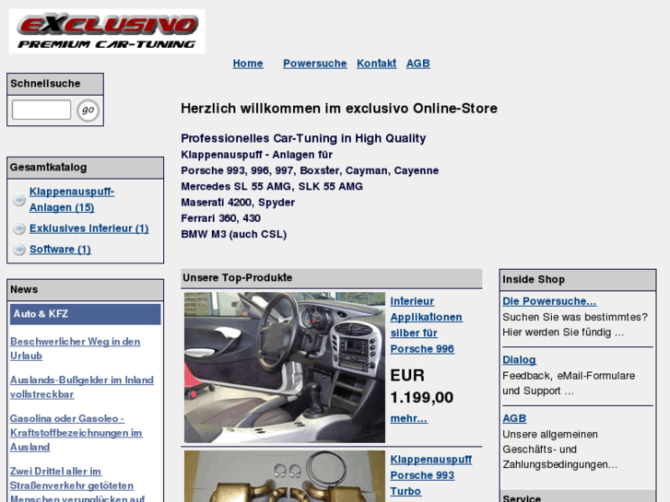The width and height of the screenshot is (670, 502).
Task: Open AGB in the top navigation
Action: click(417, 64)
